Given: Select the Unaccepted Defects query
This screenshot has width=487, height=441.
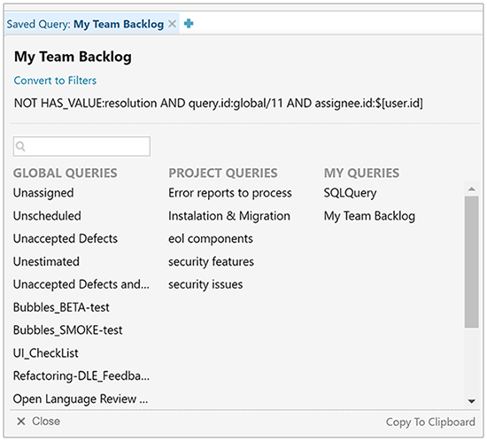Looking at the screenshot, I should coord(66,238).
